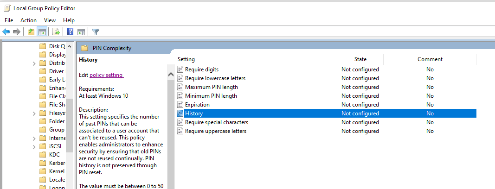Toggle the Show/Hide Console Tree icon
This screenshot has height=189, width=495.
(x=42, y=31)
